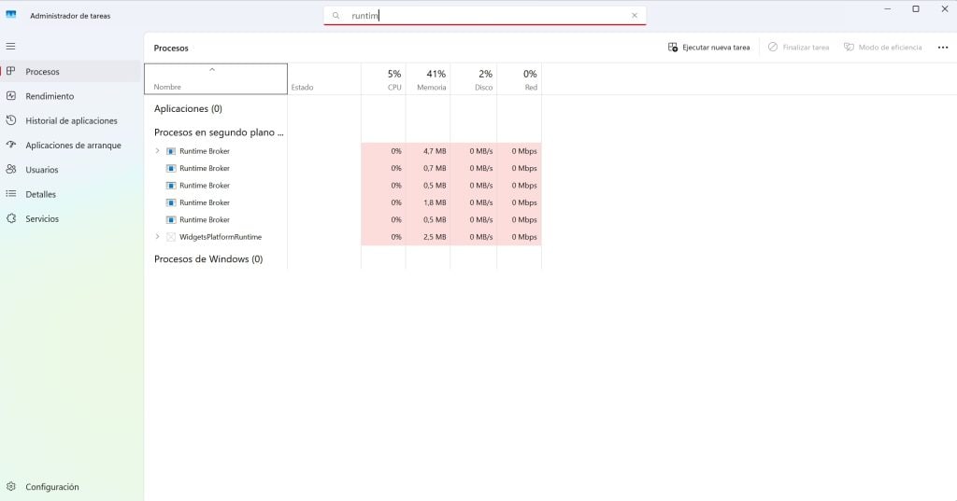
Task: Click the Procesos page heading
Action: click(171, 49)
